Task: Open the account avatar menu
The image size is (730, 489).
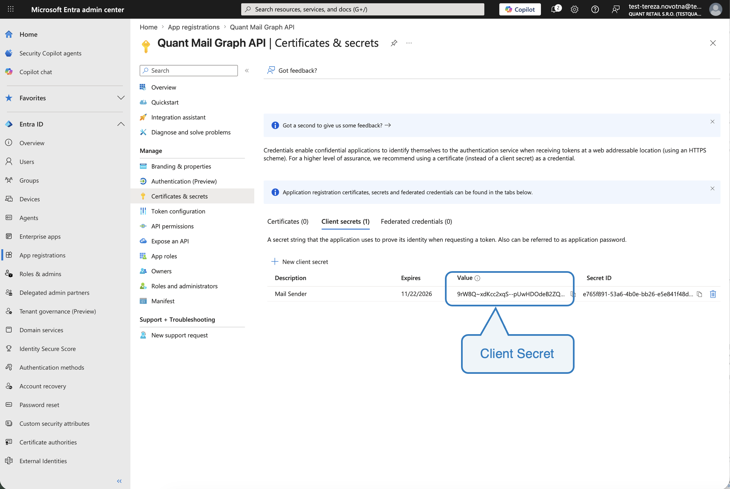Action: tap(715, 9)
